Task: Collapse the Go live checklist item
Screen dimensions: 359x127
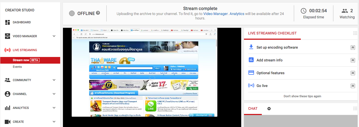Action: click(x=353, y=86)
